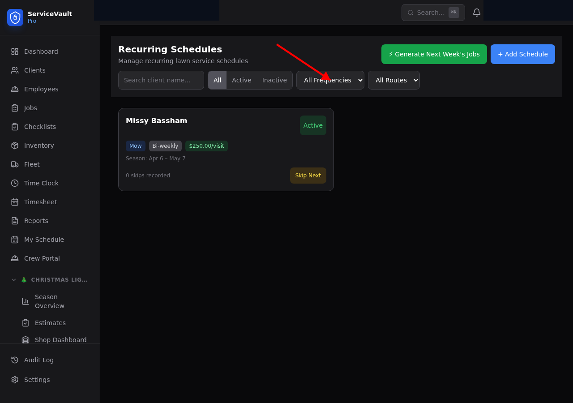This screenshot has width=573, height=403.
Task: Toggle the All schedules filter
Action: pos(217,80)
